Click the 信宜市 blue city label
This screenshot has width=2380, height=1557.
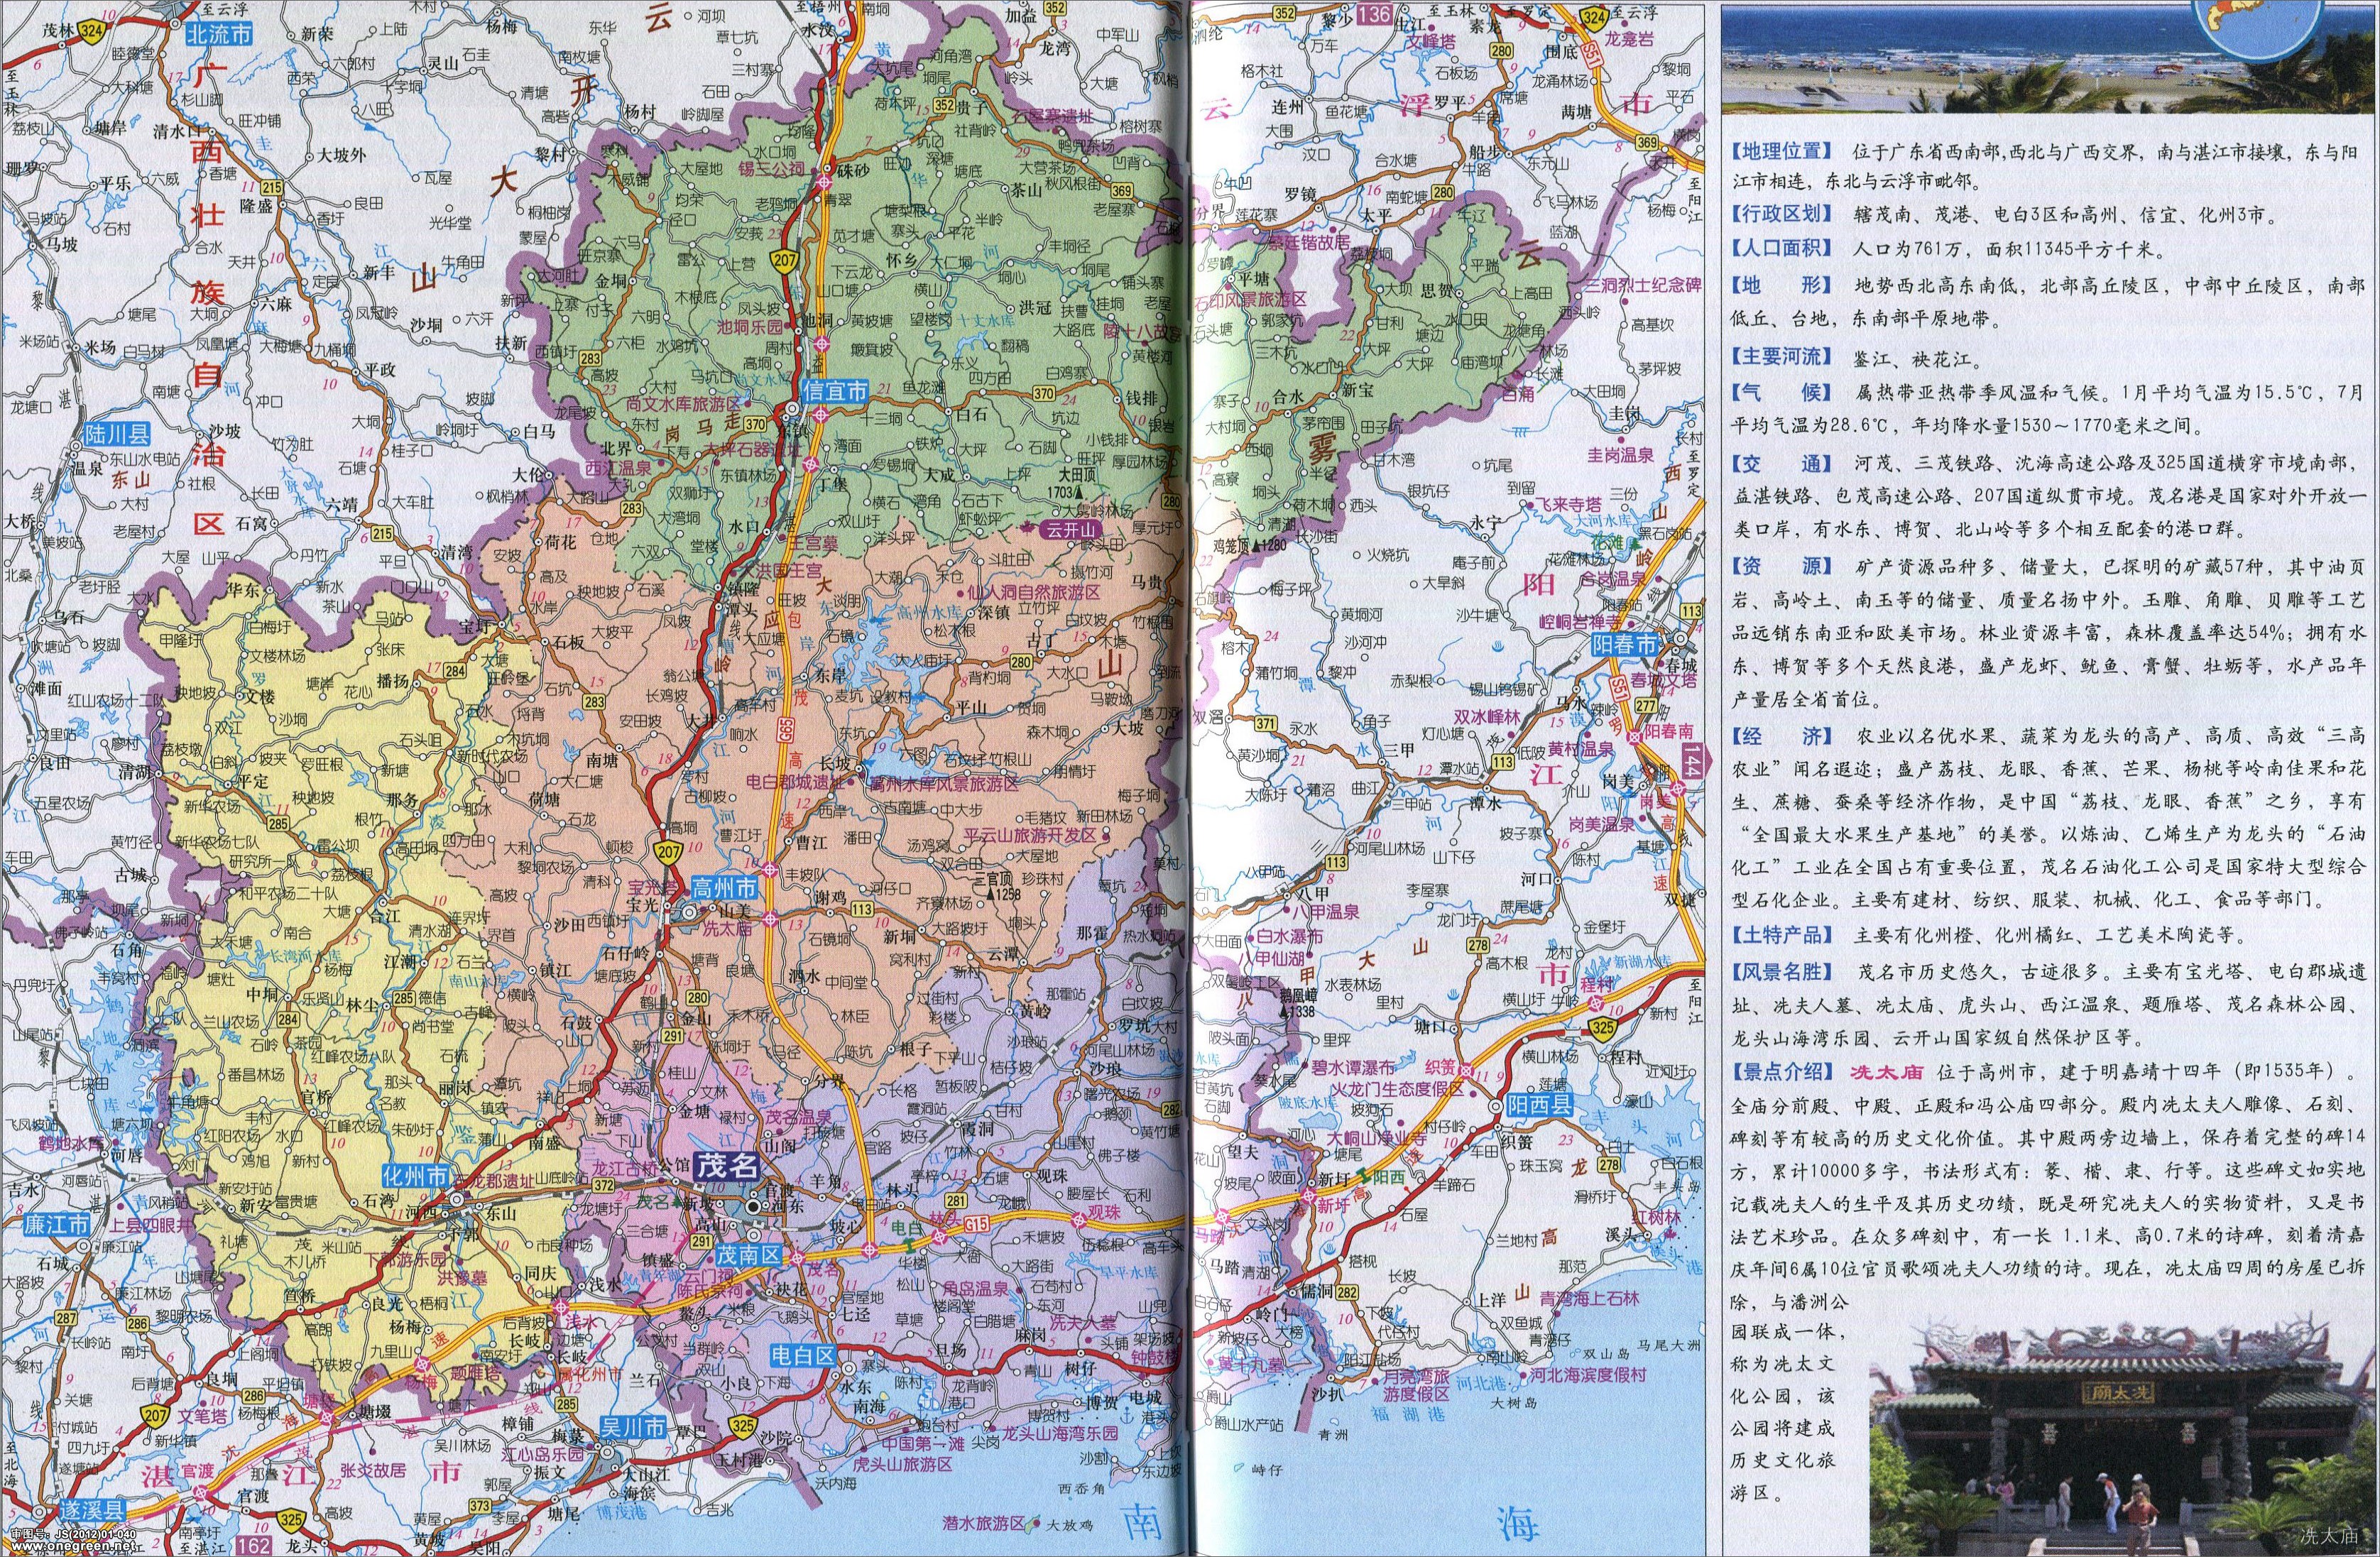point(836,391)
